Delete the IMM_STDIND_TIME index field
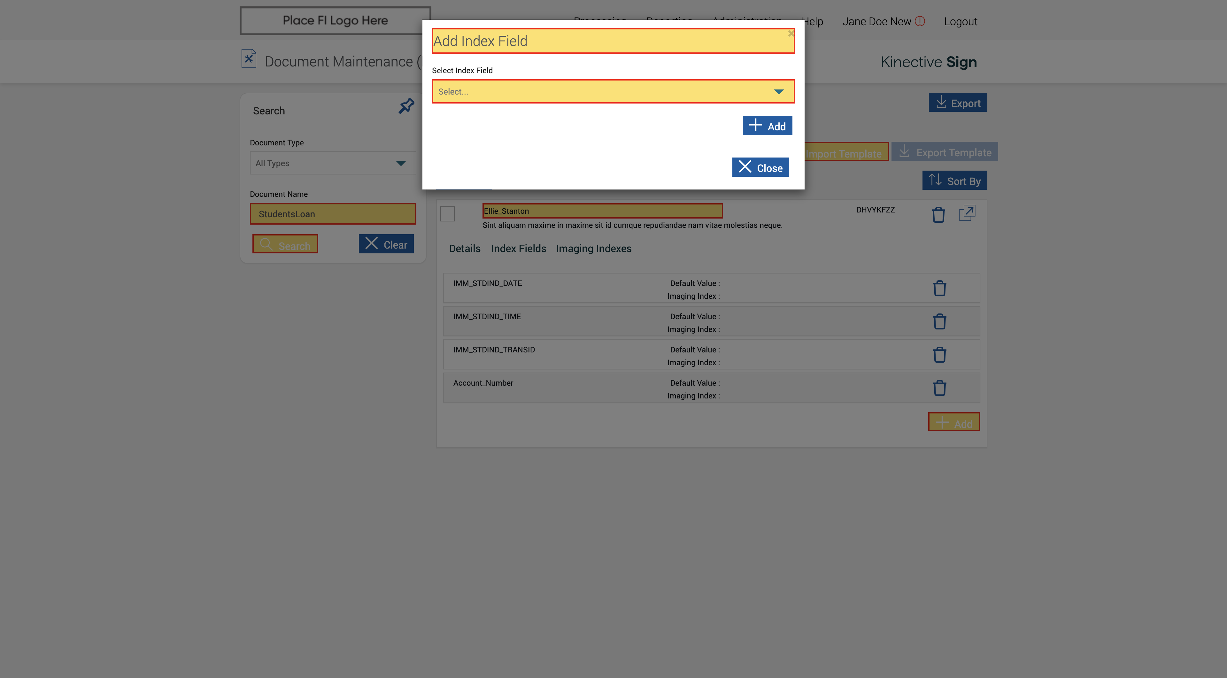1227x678 pixels. [x=939, y=322]
